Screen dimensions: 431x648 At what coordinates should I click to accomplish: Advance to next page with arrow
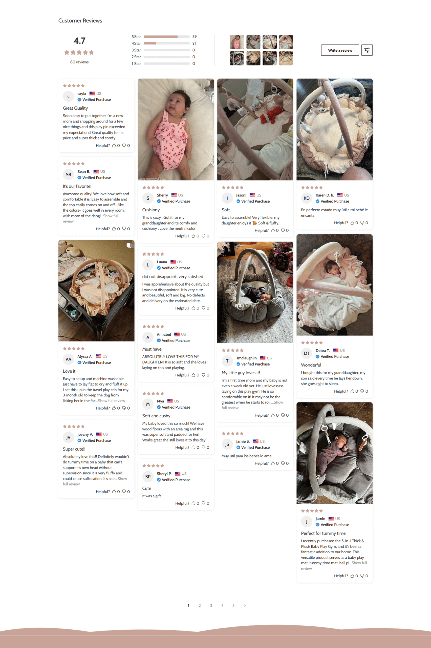tap(244, 605)
